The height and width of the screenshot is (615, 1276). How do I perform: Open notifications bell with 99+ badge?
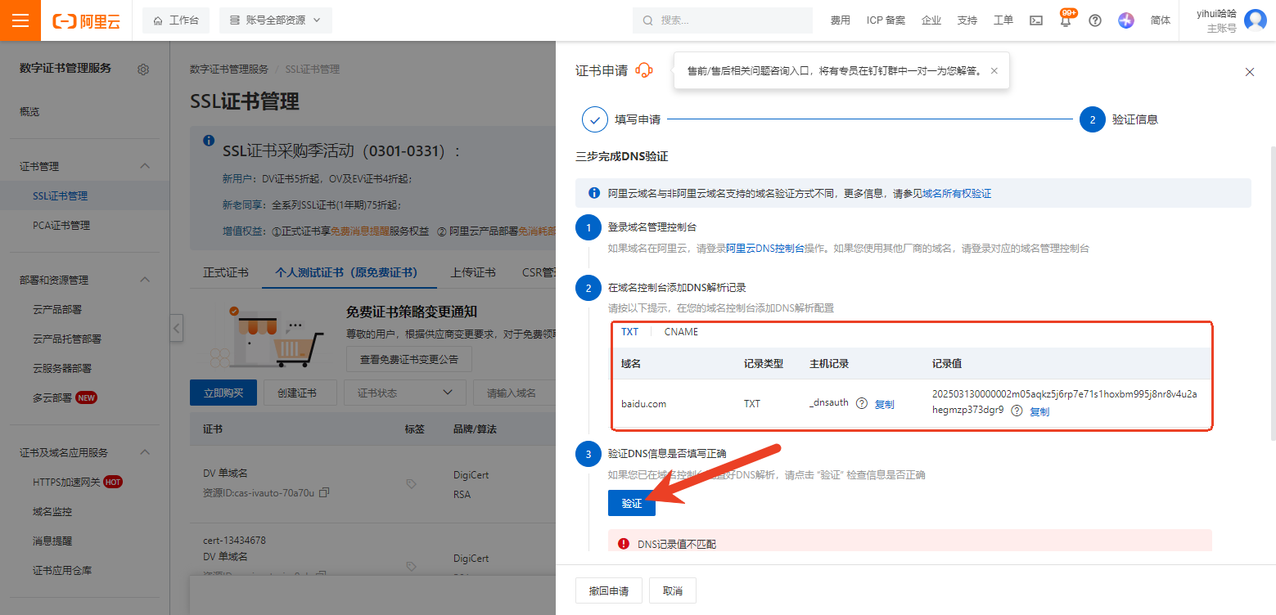[x=1066, y=20]
